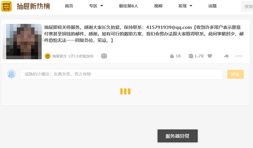This screenshot has height=148, width=253.
Task: Expand the 发现 dropdown arrow
Action: click(191, 6)
